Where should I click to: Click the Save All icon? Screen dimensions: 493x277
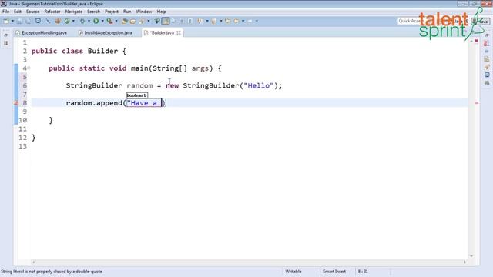pyautogui.click(x=28, y=21)
